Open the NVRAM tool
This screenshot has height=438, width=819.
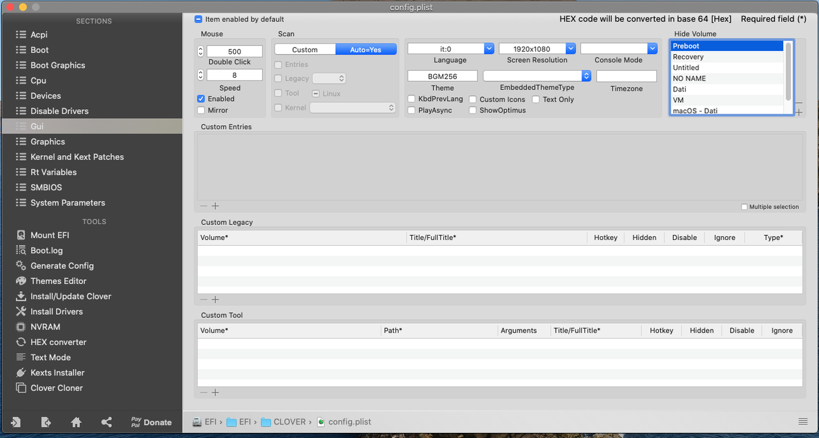click(45, 327)
